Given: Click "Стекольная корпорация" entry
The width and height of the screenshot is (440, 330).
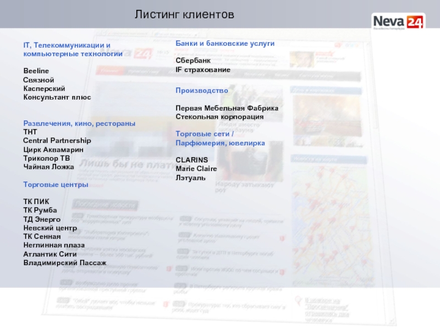Looking at the screenshot, I should [x=219, y=117].
